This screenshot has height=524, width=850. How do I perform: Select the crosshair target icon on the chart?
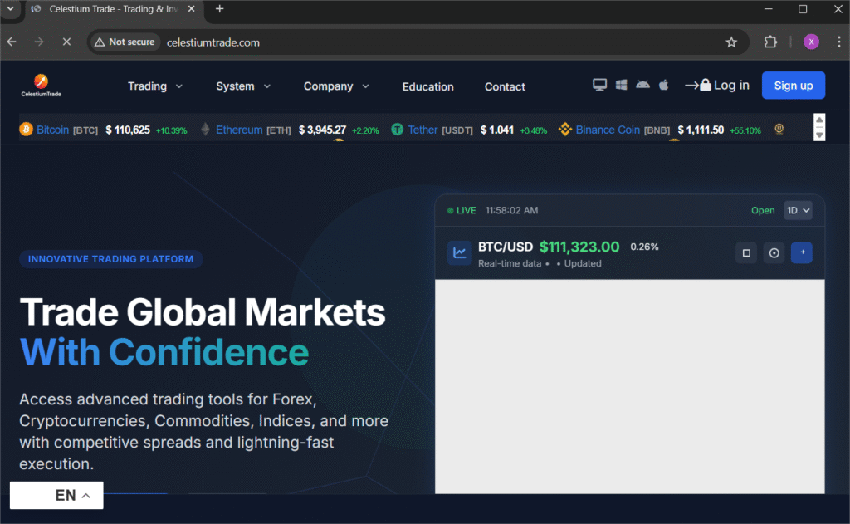tap(774, 252)
